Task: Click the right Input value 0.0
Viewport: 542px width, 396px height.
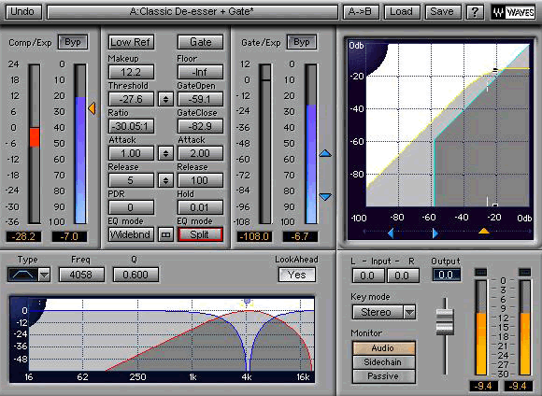Action: click(403, 276)
